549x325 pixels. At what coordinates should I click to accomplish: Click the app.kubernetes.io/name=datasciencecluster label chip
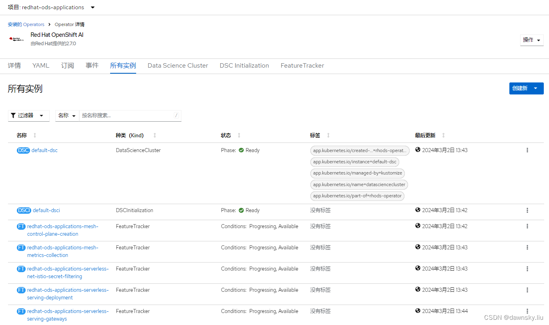[359, 185]
